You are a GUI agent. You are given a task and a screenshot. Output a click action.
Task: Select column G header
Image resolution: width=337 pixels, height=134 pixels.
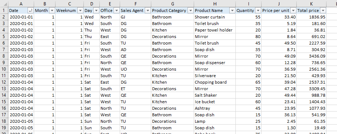(172, 4)
